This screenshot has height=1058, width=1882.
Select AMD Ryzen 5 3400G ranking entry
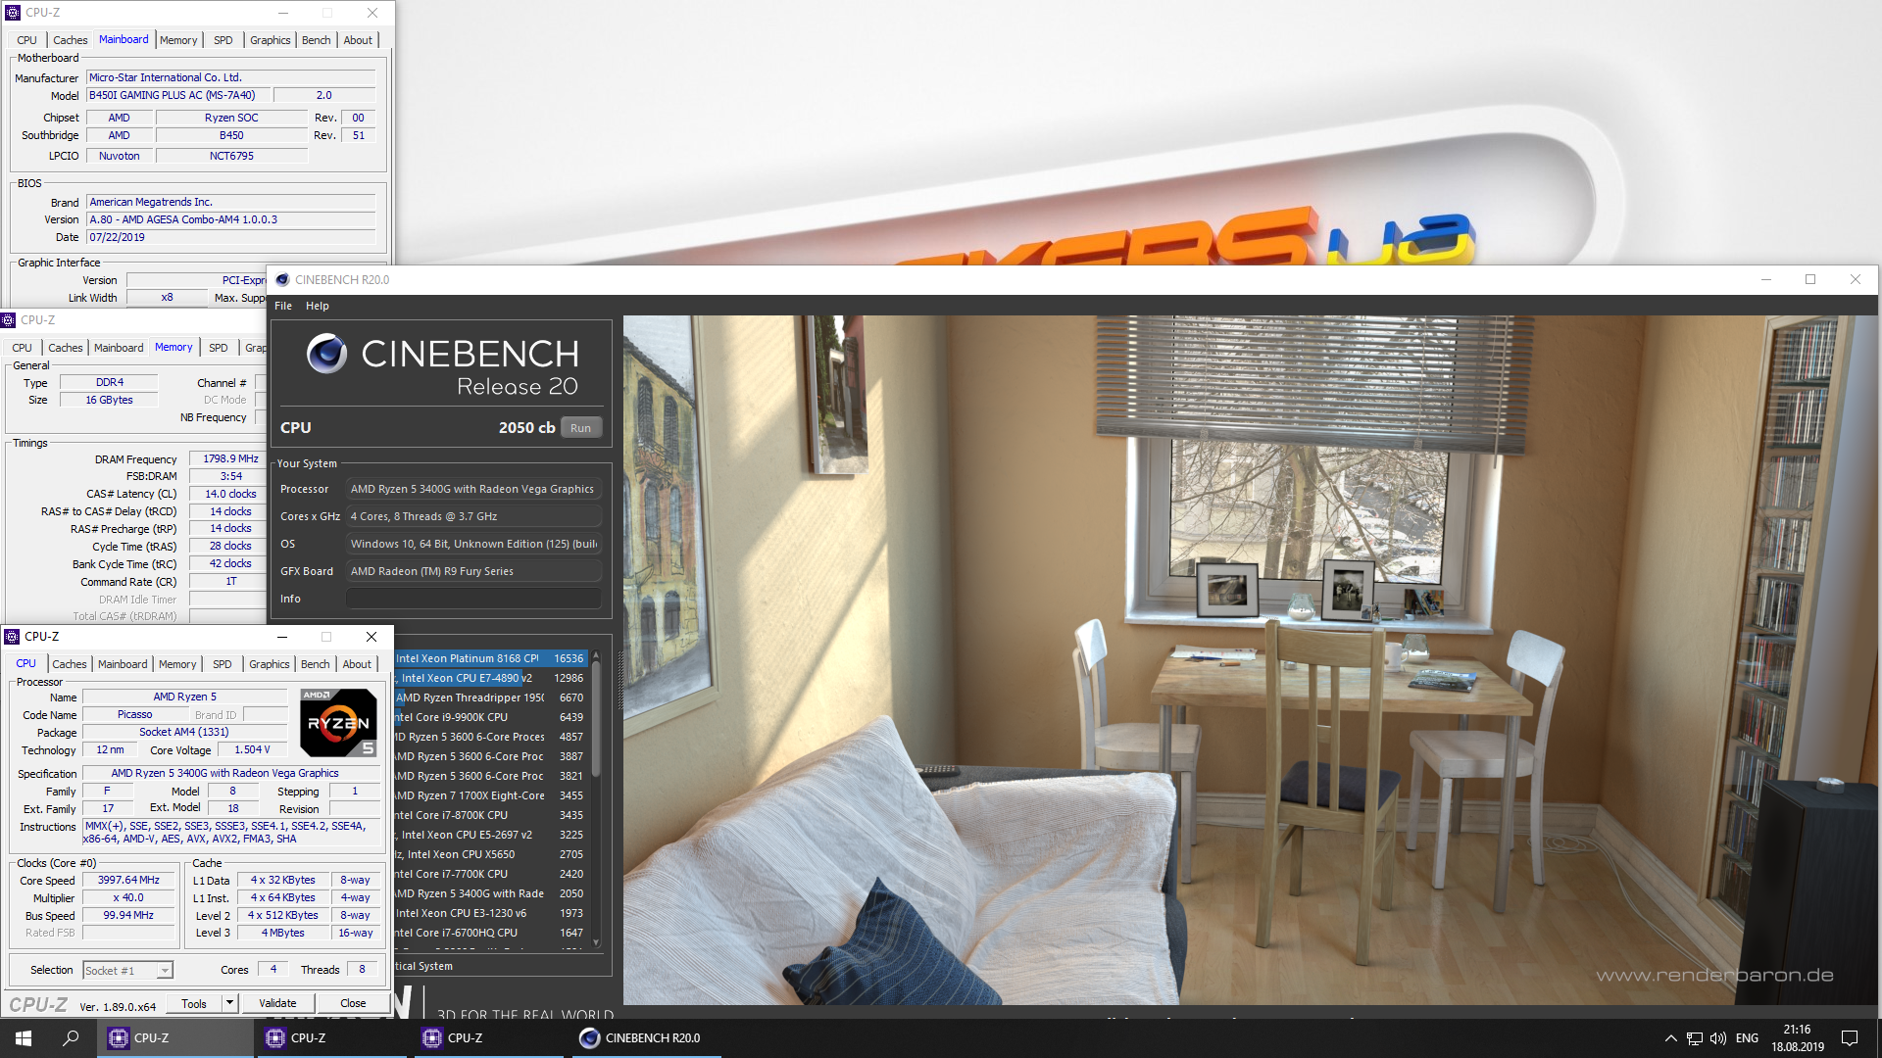coord(490,893)
